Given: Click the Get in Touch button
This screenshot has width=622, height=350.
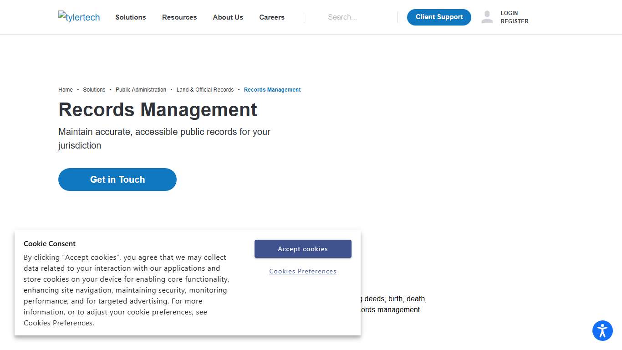Looking at the screenshot, I should point(117,179).
